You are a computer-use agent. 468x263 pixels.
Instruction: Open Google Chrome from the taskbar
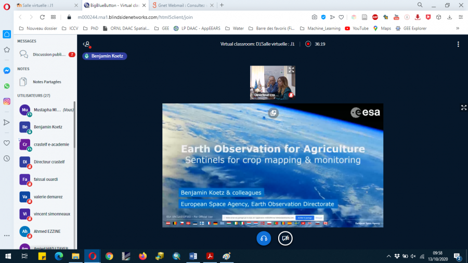click(109, 256)
